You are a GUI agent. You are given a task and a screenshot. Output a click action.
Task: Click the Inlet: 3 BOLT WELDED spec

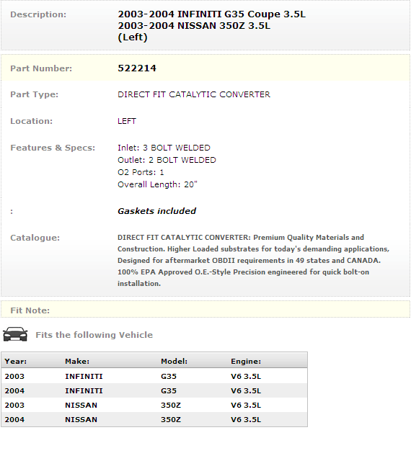(x=164, y=148)
